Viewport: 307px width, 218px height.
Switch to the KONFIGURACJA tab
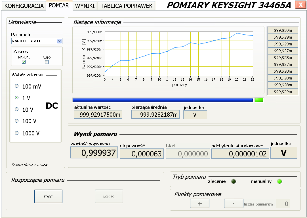(24, 6)
